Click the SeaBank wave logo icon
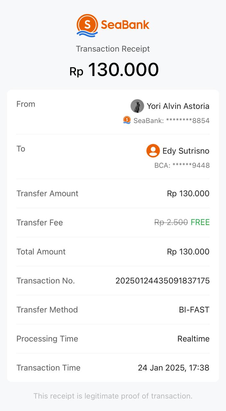Screen dimensions: 226x411 point(87,25)
